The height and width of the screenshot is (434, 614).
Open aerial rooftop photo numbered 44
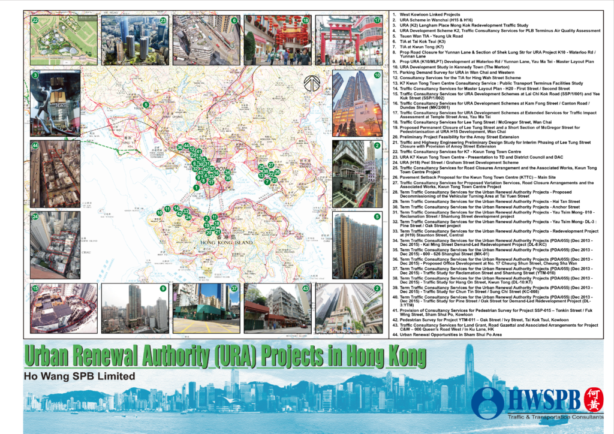tap(55, 174)
